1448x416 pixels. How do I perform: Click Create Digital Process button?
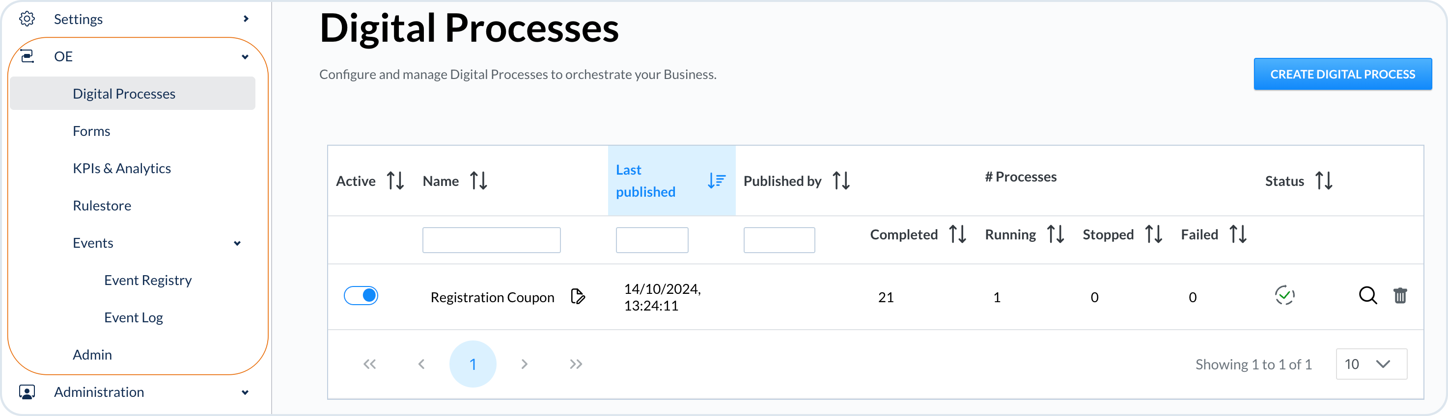[1342, 74]
